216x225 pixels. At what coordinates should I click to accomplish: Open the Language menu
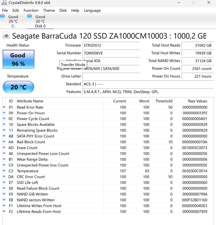(x=92, y=10)
